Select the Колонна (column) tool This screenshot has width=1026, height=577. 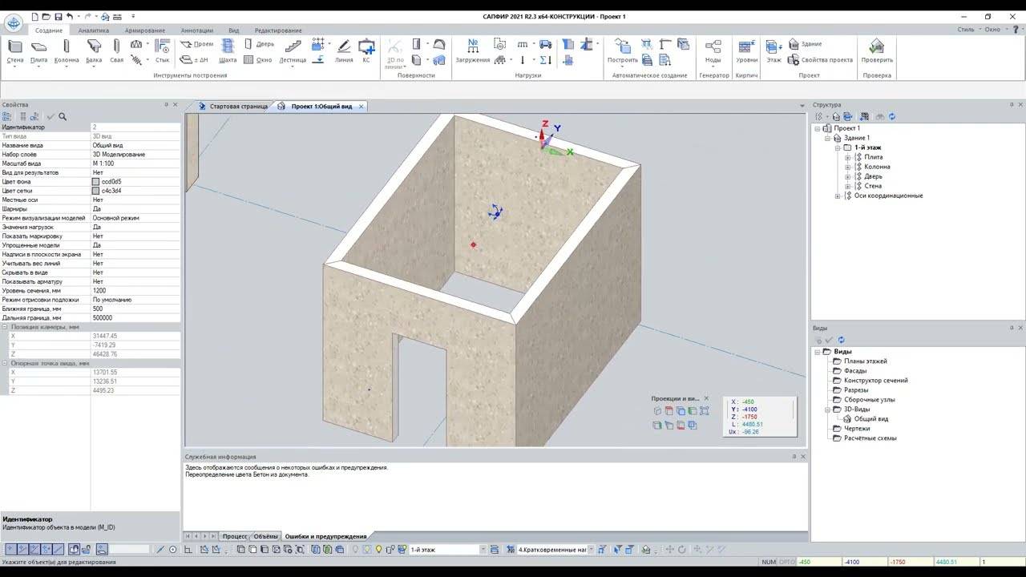point(67,51)
